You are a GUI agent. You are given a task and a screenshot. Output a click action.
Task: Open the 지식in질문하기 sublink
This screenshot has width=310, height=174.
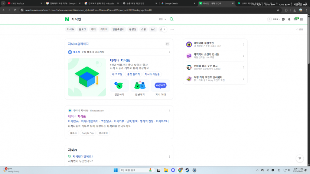[89, 121]
